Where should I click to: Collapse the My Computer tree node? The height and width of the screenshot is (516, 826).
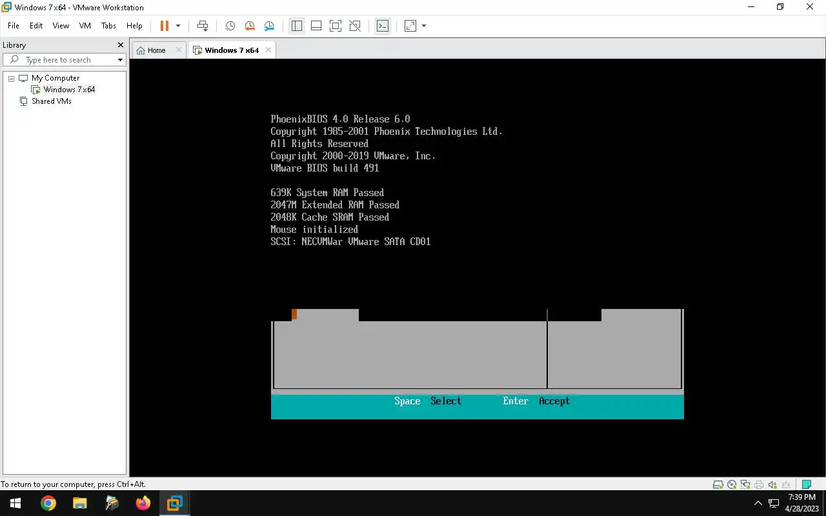click(11, 78)
